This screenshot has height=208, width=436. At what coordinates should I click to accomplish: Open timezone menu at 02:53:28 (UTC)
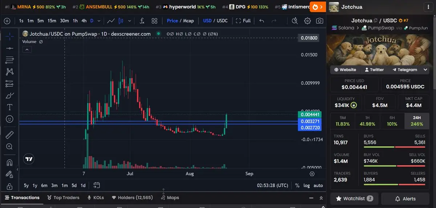coord(273,185)
